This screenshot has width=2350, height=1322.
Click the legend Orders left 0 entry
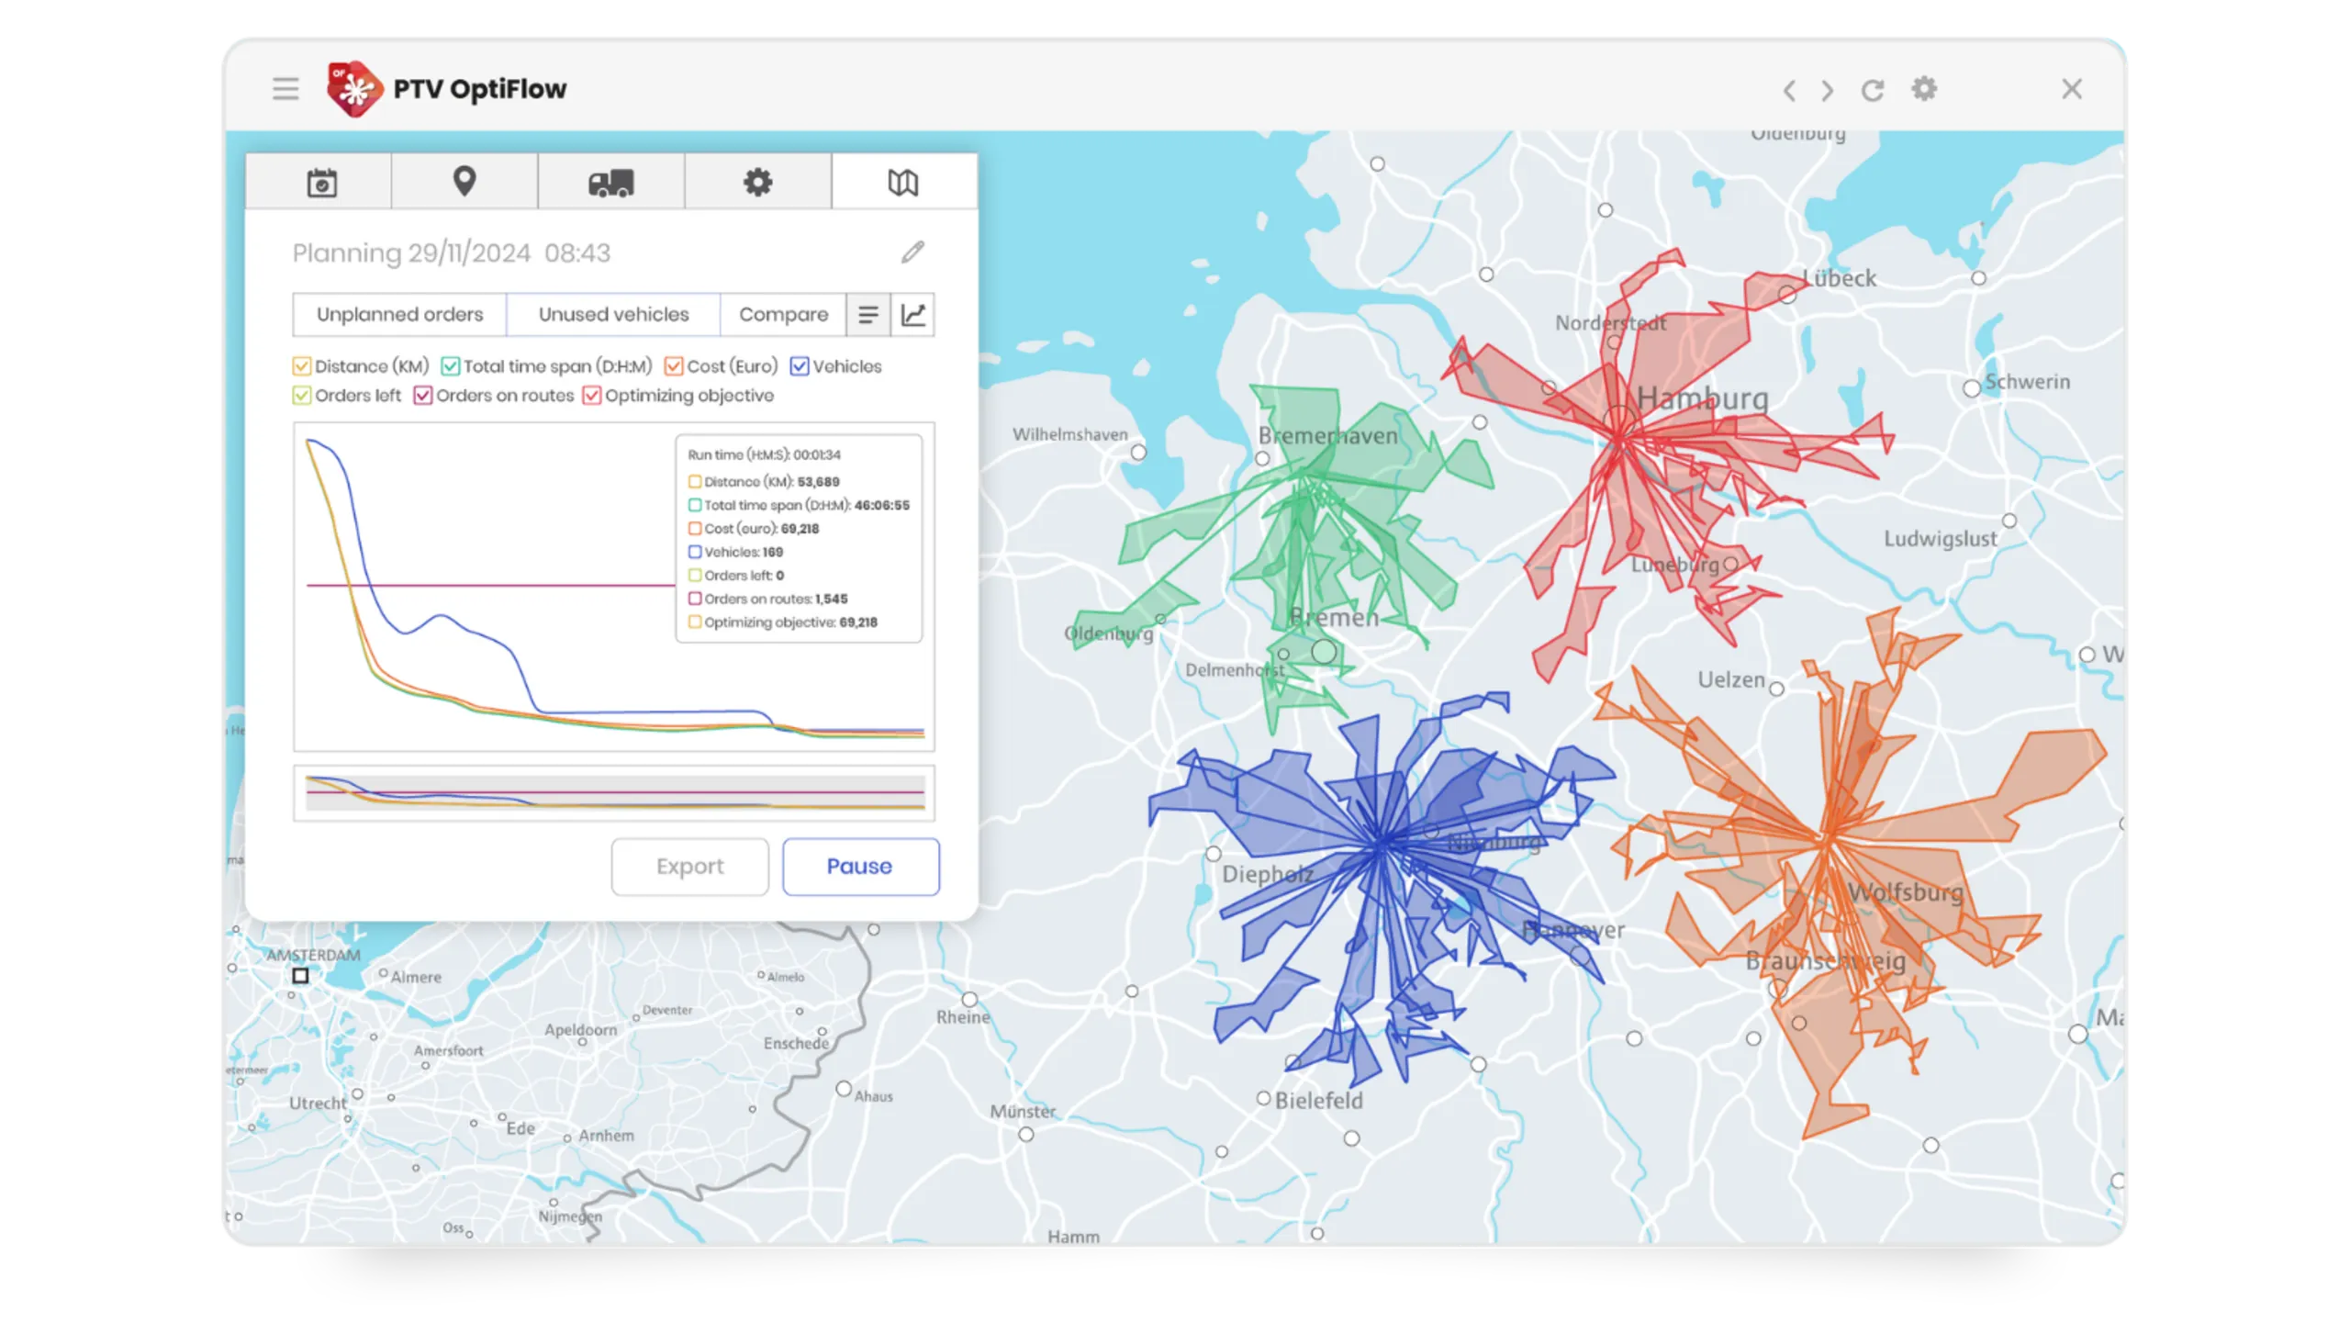point(736,576)
